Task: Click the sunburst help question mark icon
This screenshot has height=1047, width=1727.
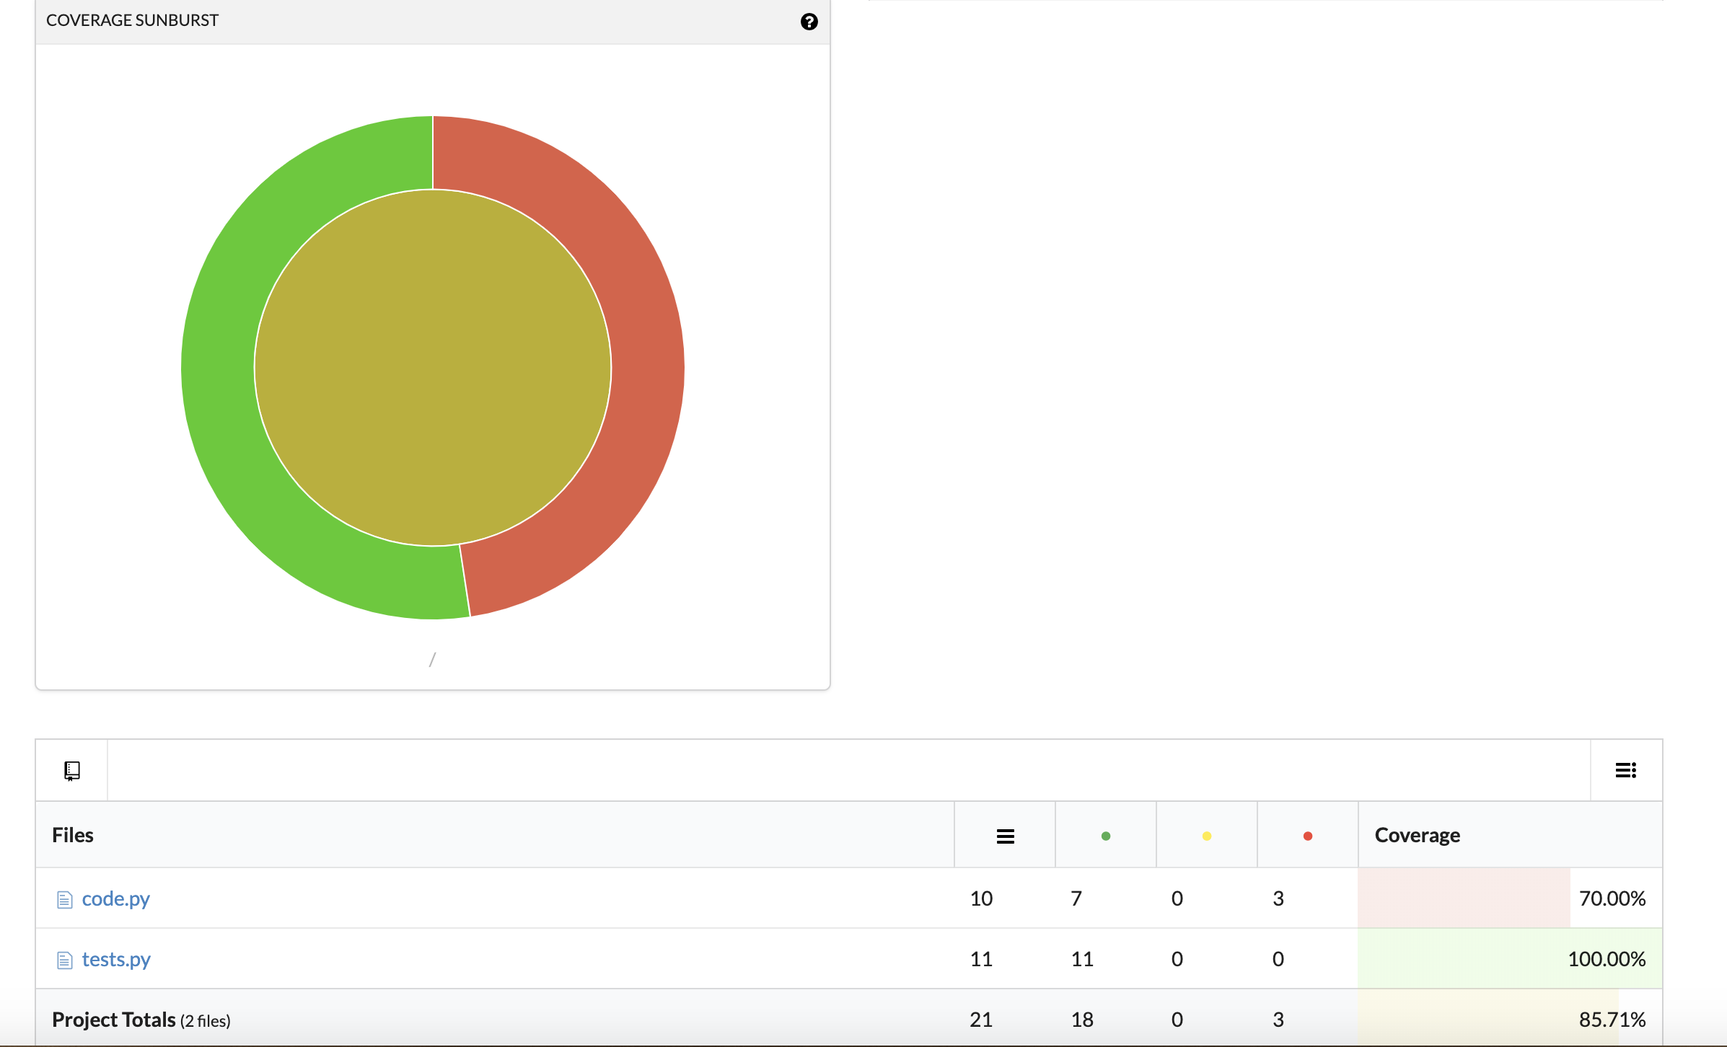Action: [809, 22]
